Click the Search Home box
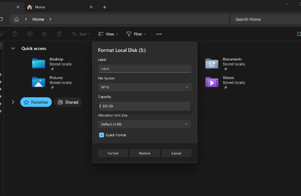 coord(266,20)
